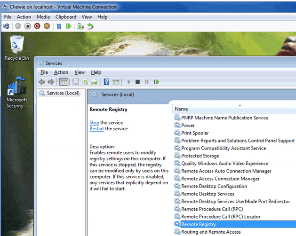Open the Action menu in the Services window
This screenshot has height=236, width=296.
(x=61, y=72)
